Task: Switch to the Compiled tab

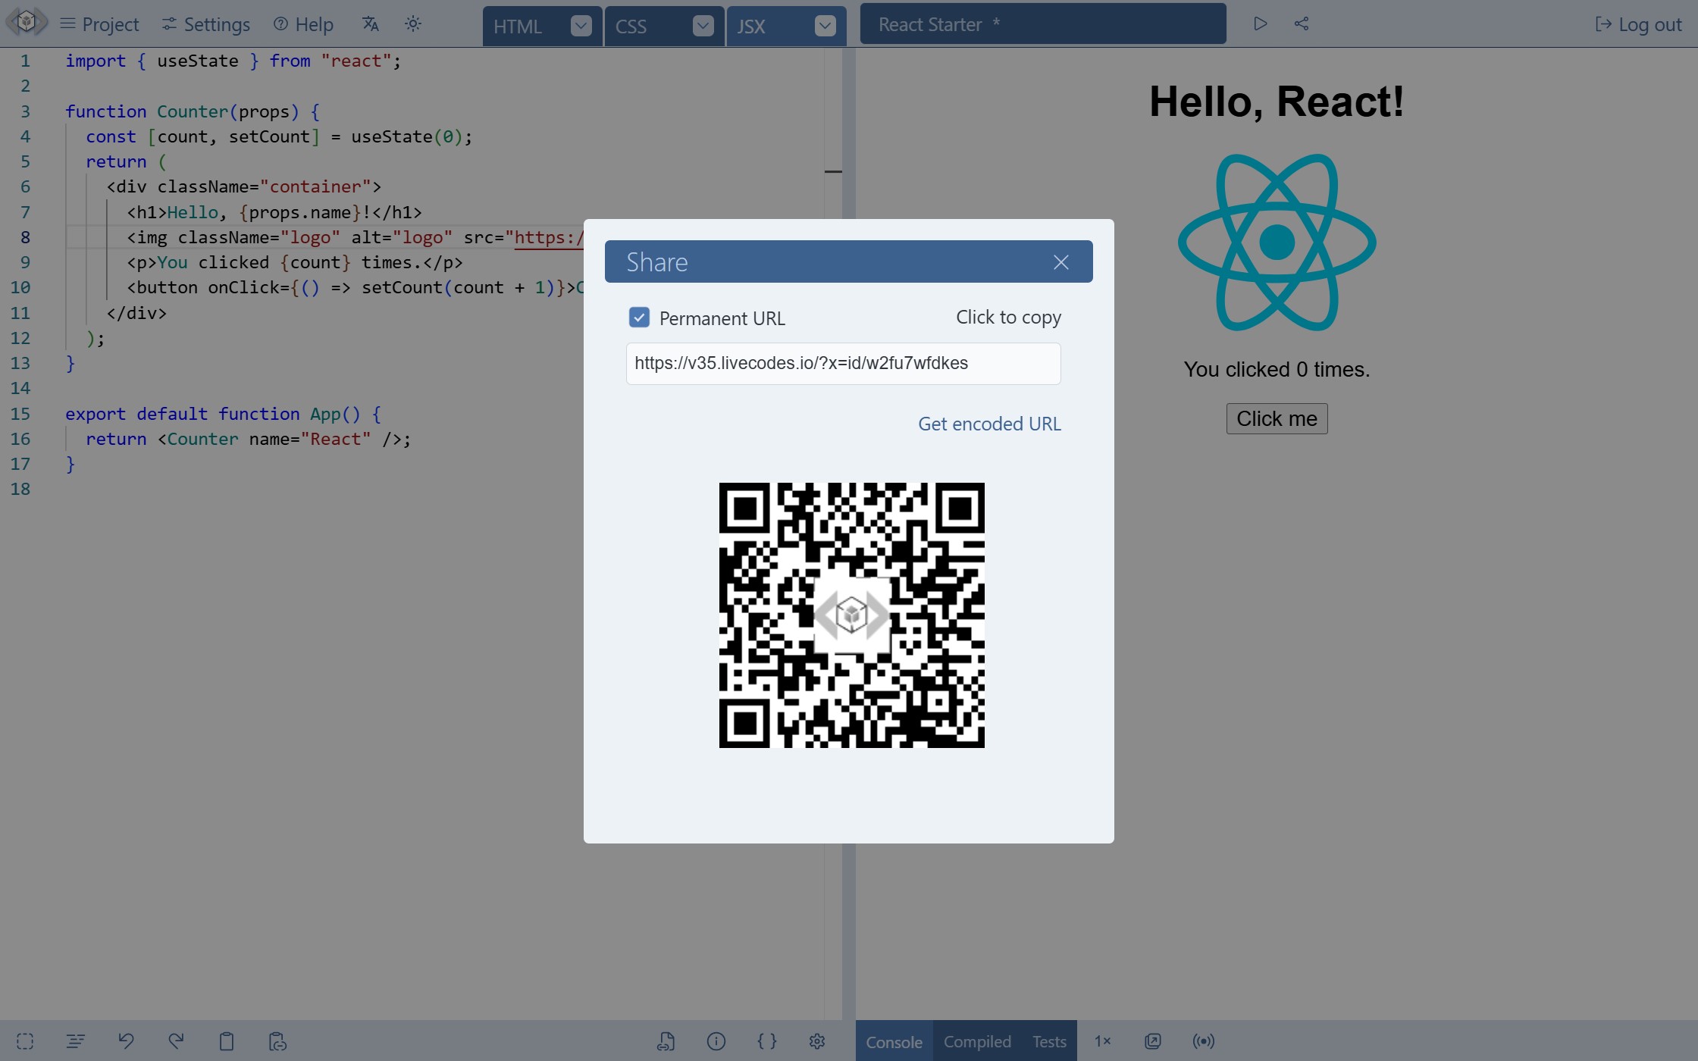Action: click(978, 1041)
